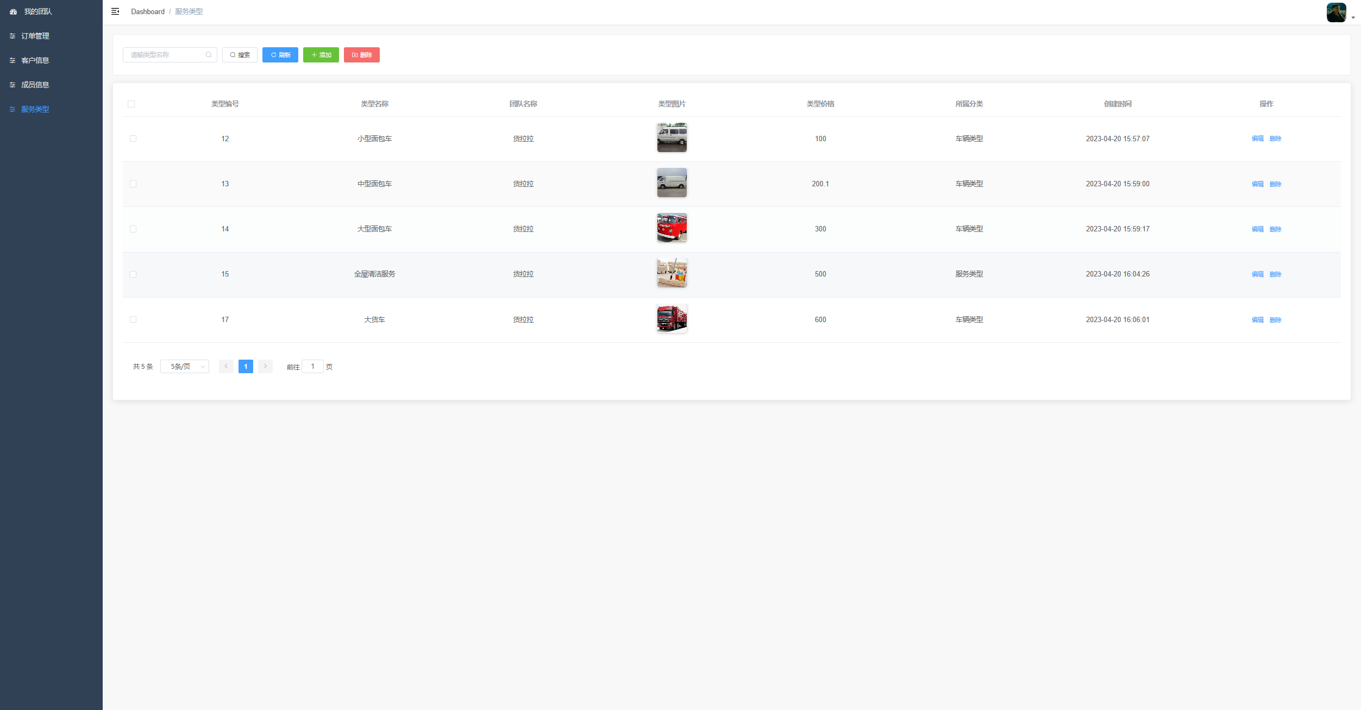The height and width of the screenshot is (710, 1361).
Task: Open the 小型面包车 thumbnail image
Action: (672, 137)
